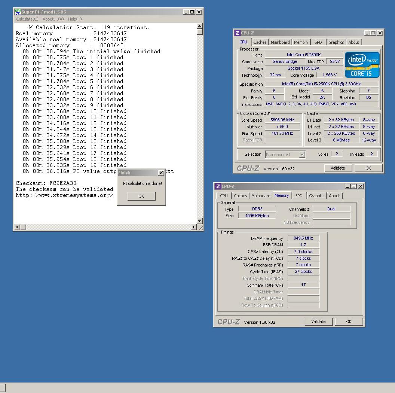This screenshot has height=393, width=395.
Task: Open the Graphics tab in upper CPU-Z window
Action: click(336, 42)
